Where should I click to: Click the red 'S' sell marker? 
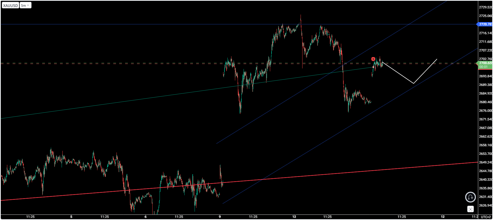tap(373, 59)
